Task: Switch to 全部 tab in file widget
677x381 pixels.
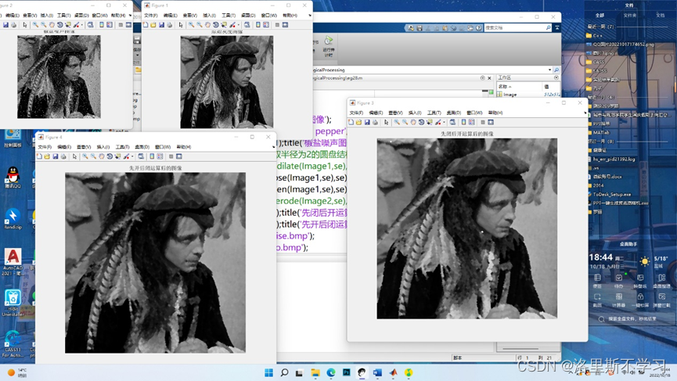Action: [x=600, y=16]
